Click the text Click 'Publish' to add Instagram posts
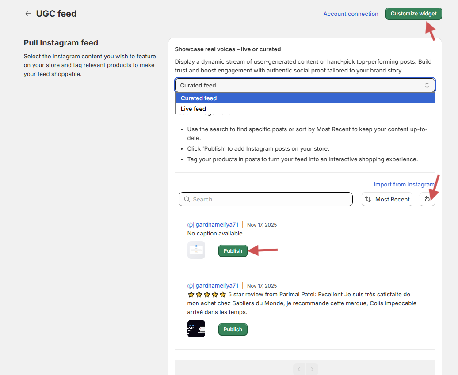The image size is (458, 375). pyautogui.click(x=258, y=148)
